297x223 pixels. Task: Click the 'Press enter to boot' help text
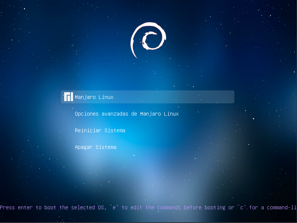[148, 207]
